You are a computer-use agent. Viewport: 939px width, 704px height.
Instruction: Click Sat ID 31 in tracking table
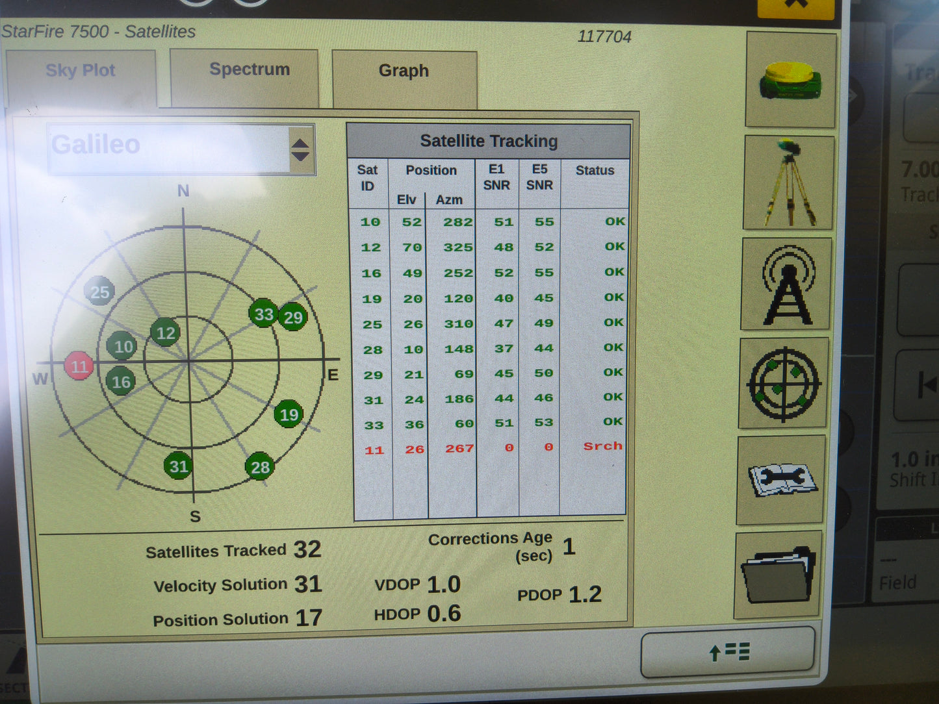[374, 401]
